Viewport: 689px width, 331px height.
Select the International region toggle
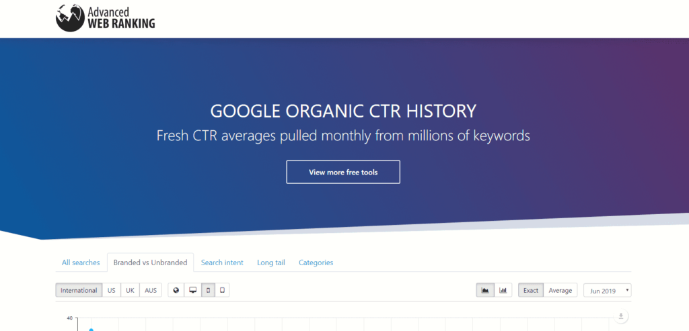(79, 290)
